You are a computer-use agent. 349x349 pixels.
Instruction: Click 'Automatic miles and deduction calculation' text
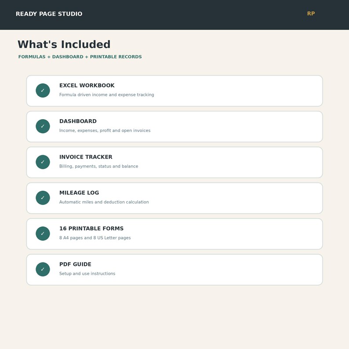coord(104,202)
